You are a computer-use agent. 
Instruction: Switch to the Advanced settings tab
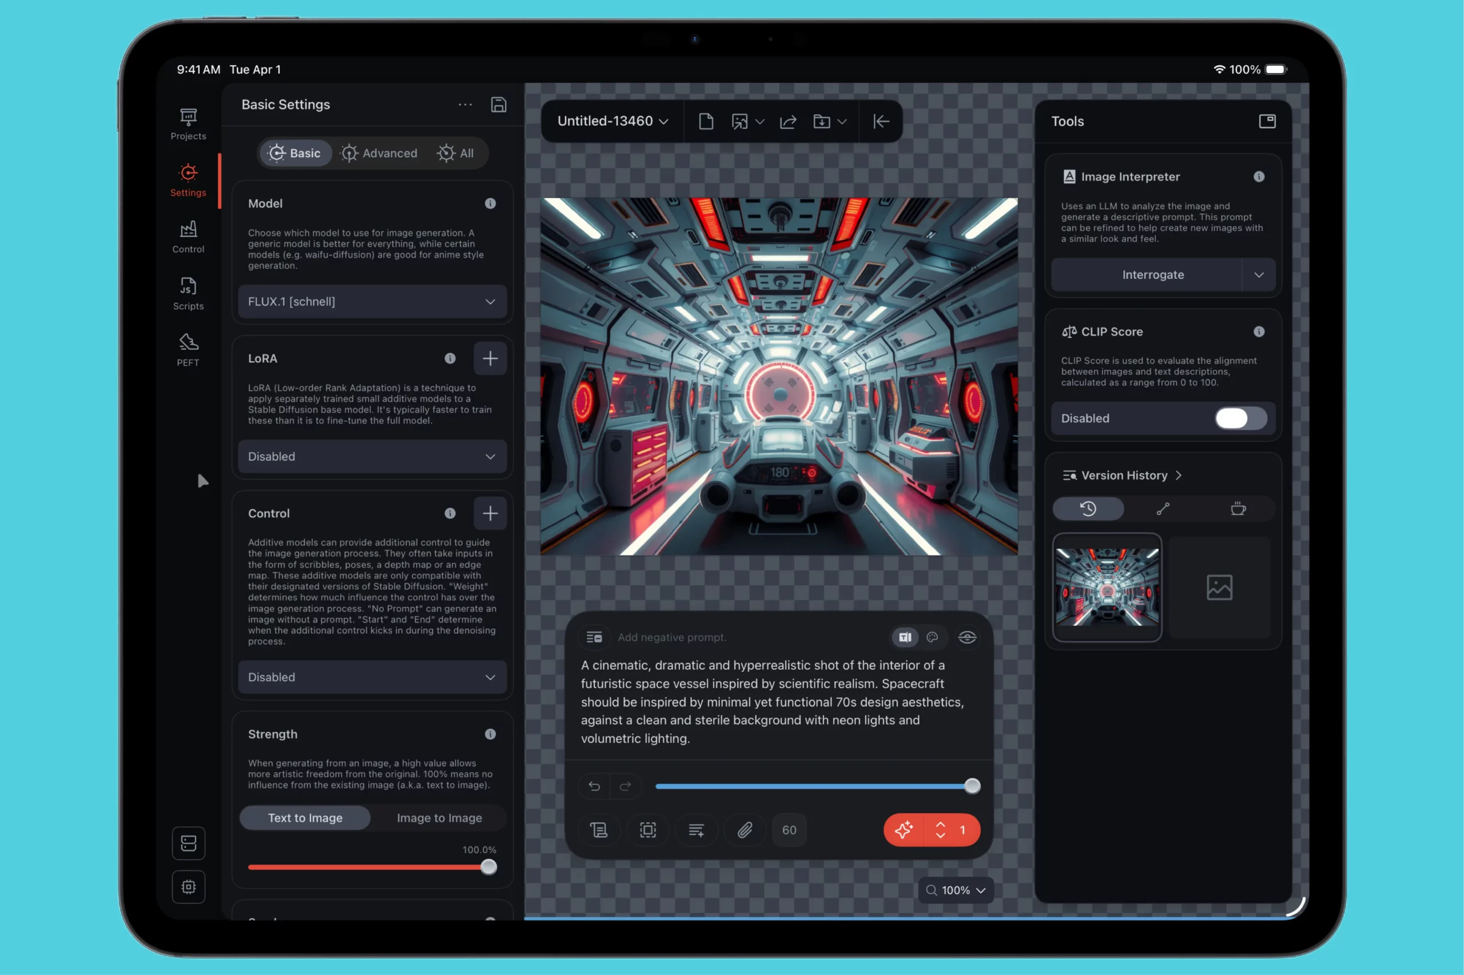379,153
